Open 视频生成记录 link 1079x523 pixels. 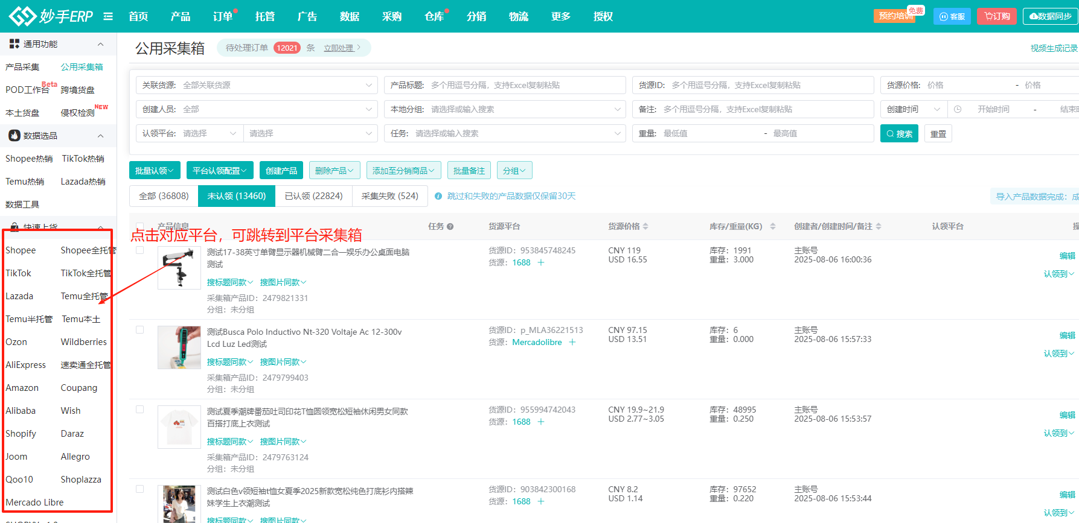(1054, 48)
